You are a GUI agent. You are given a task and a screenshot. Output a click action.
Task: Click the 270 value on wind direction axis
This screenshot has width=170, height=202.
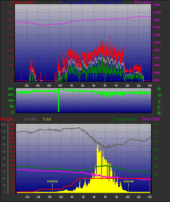coord(11,95)
